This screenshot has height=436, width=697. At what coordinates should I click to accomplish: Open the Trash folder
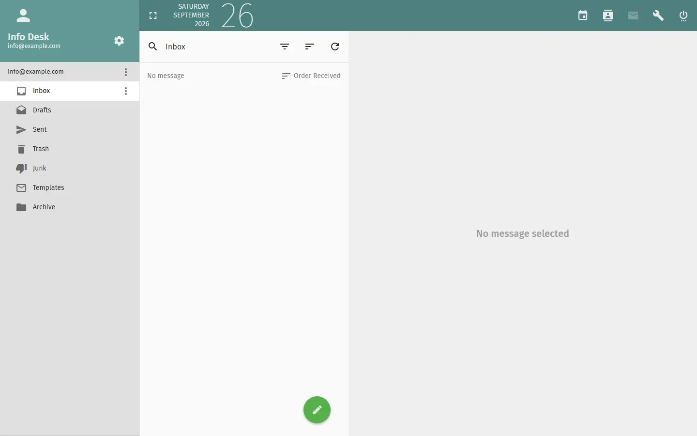click(70, 149)
